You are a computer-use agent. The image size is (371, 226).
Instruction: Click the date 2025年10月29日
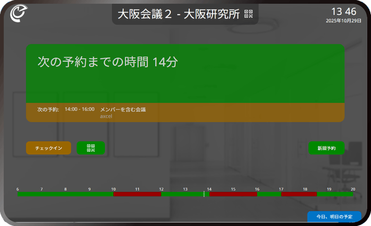pyautogui.click(x=343, y=21)
